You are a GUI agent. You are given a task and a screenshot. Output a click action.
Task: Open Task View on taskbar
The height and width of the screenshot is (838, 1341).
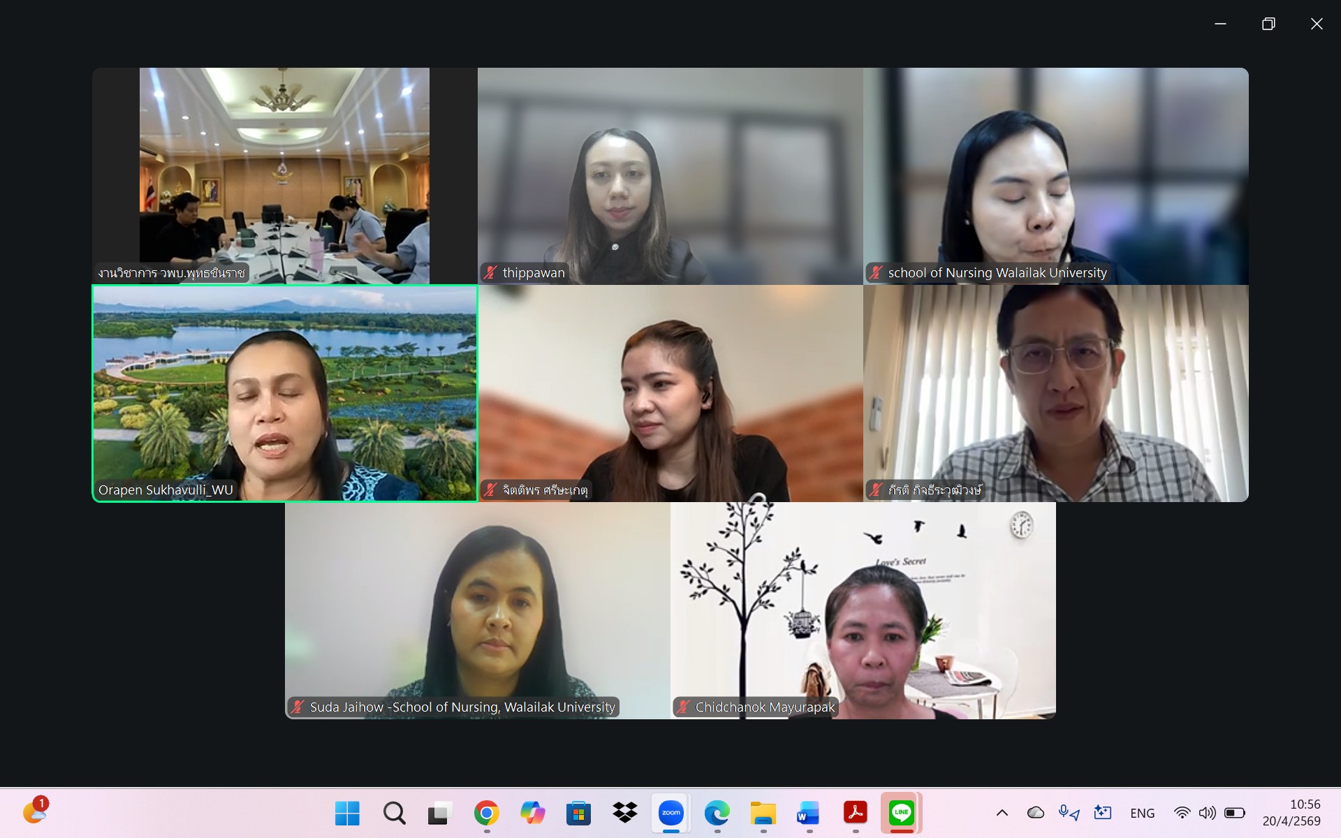(x=440, y=813)
